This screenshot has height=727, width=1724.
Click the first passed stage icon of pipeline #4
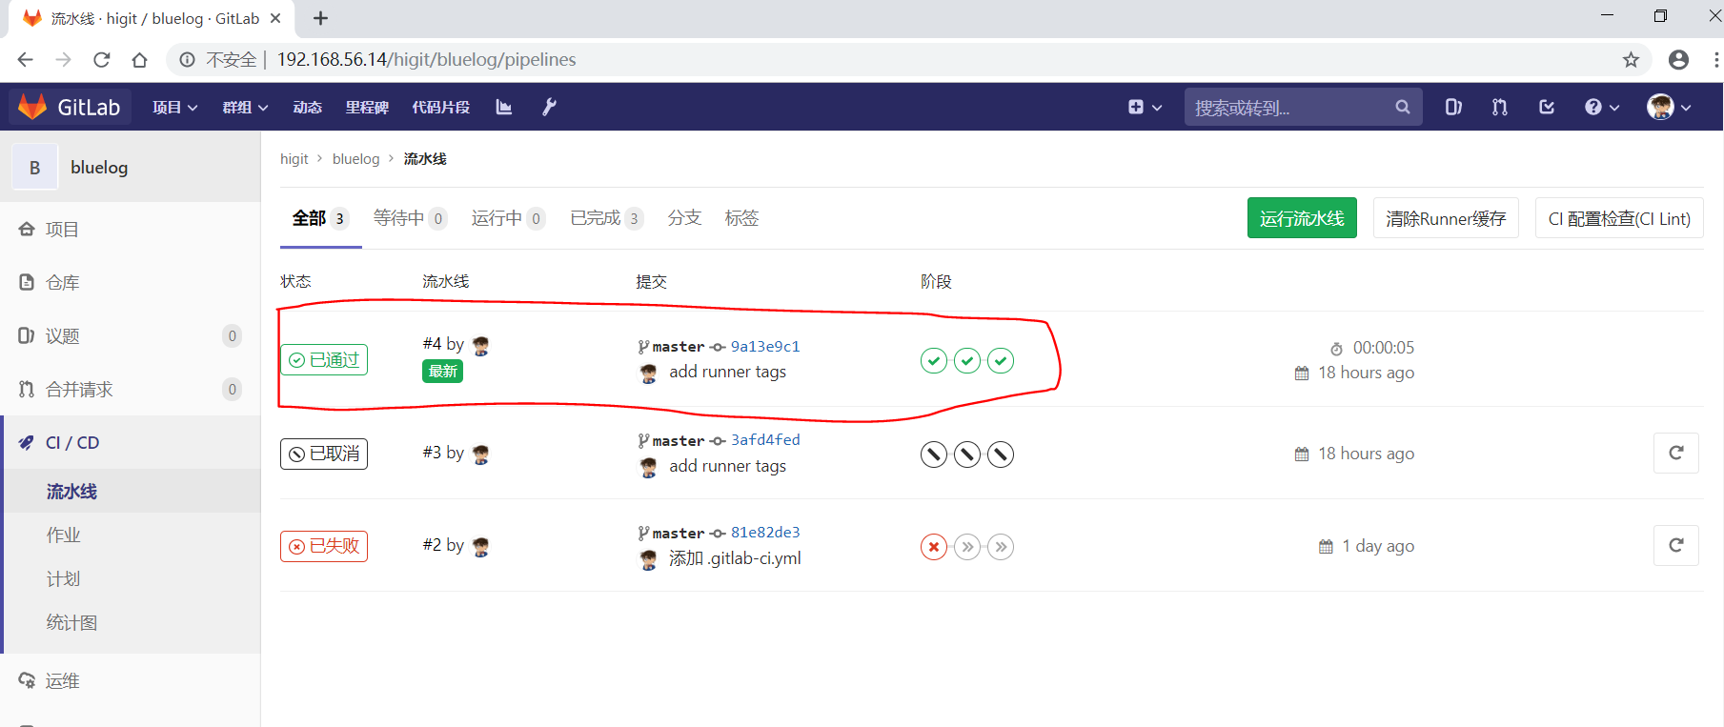[934, 360]
